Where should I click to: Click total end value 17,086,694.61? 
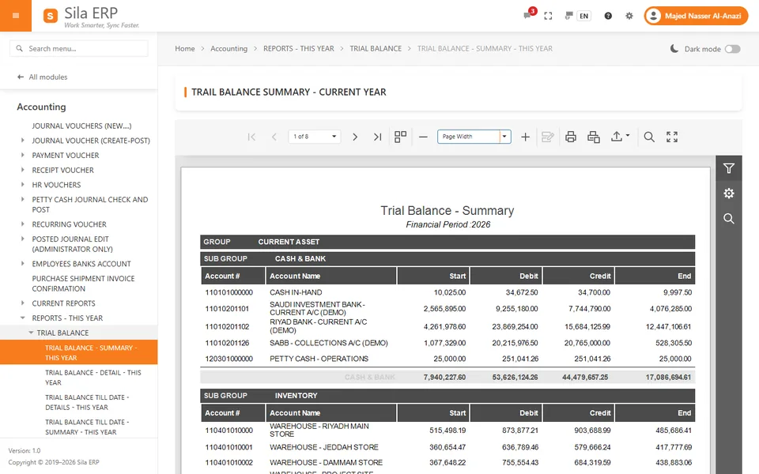point(668,378)
